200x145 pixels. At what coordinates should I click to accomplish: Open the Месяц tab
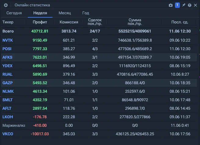(x=65, y=13)
